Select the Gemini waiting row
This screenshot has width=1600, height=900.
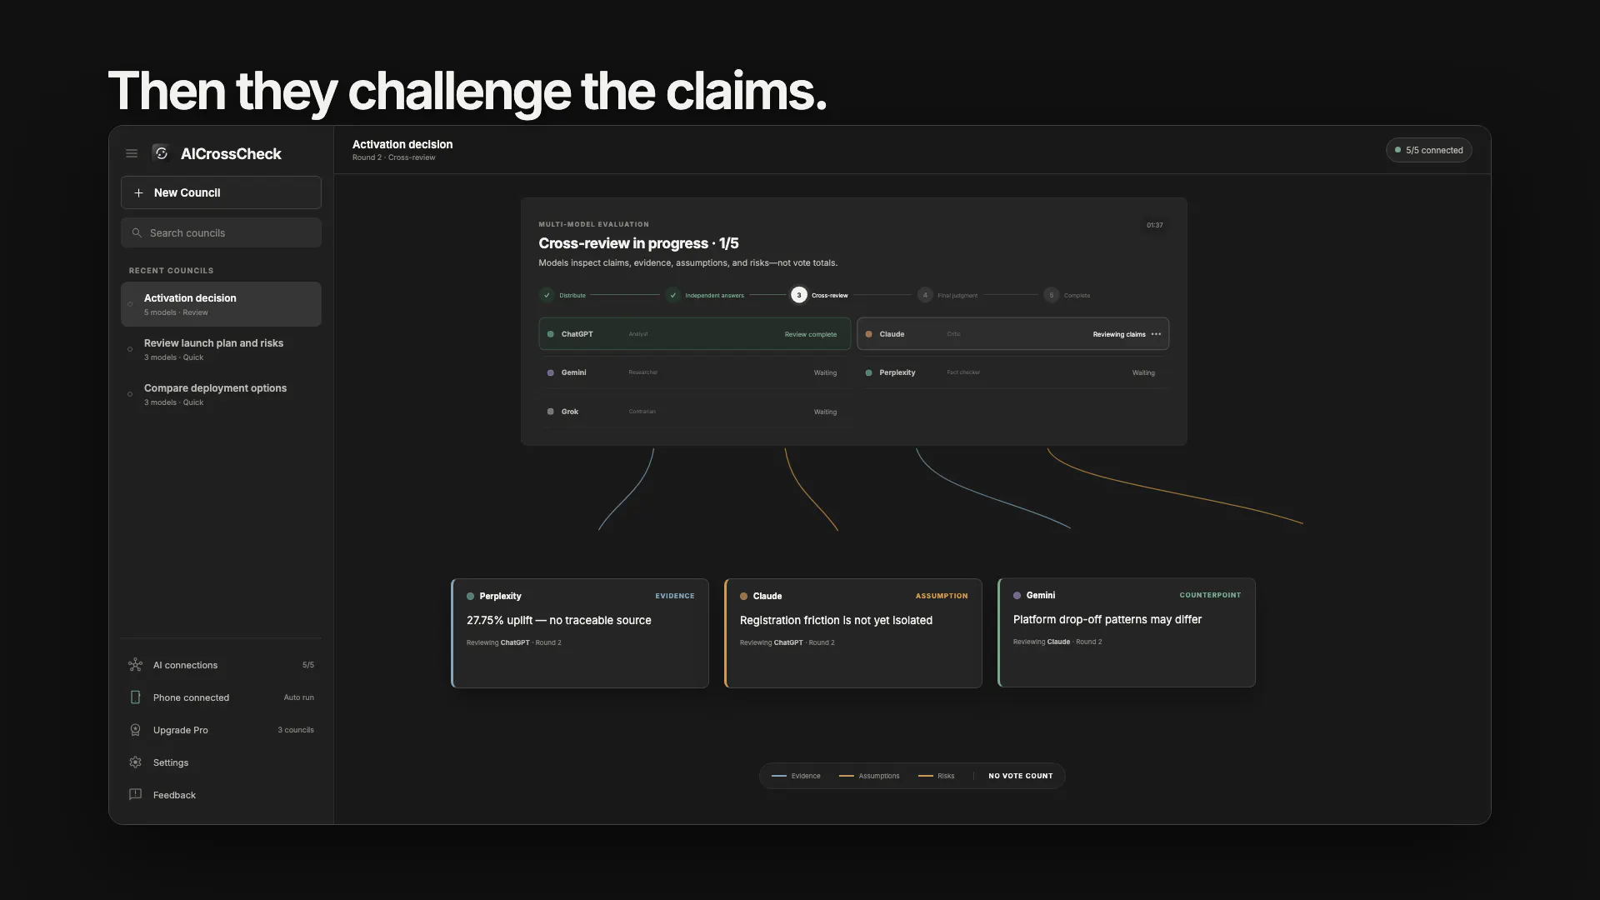click(x=694, y=372)
